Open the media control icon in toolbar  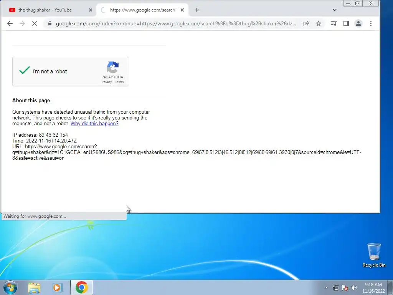tap(334, 23)
